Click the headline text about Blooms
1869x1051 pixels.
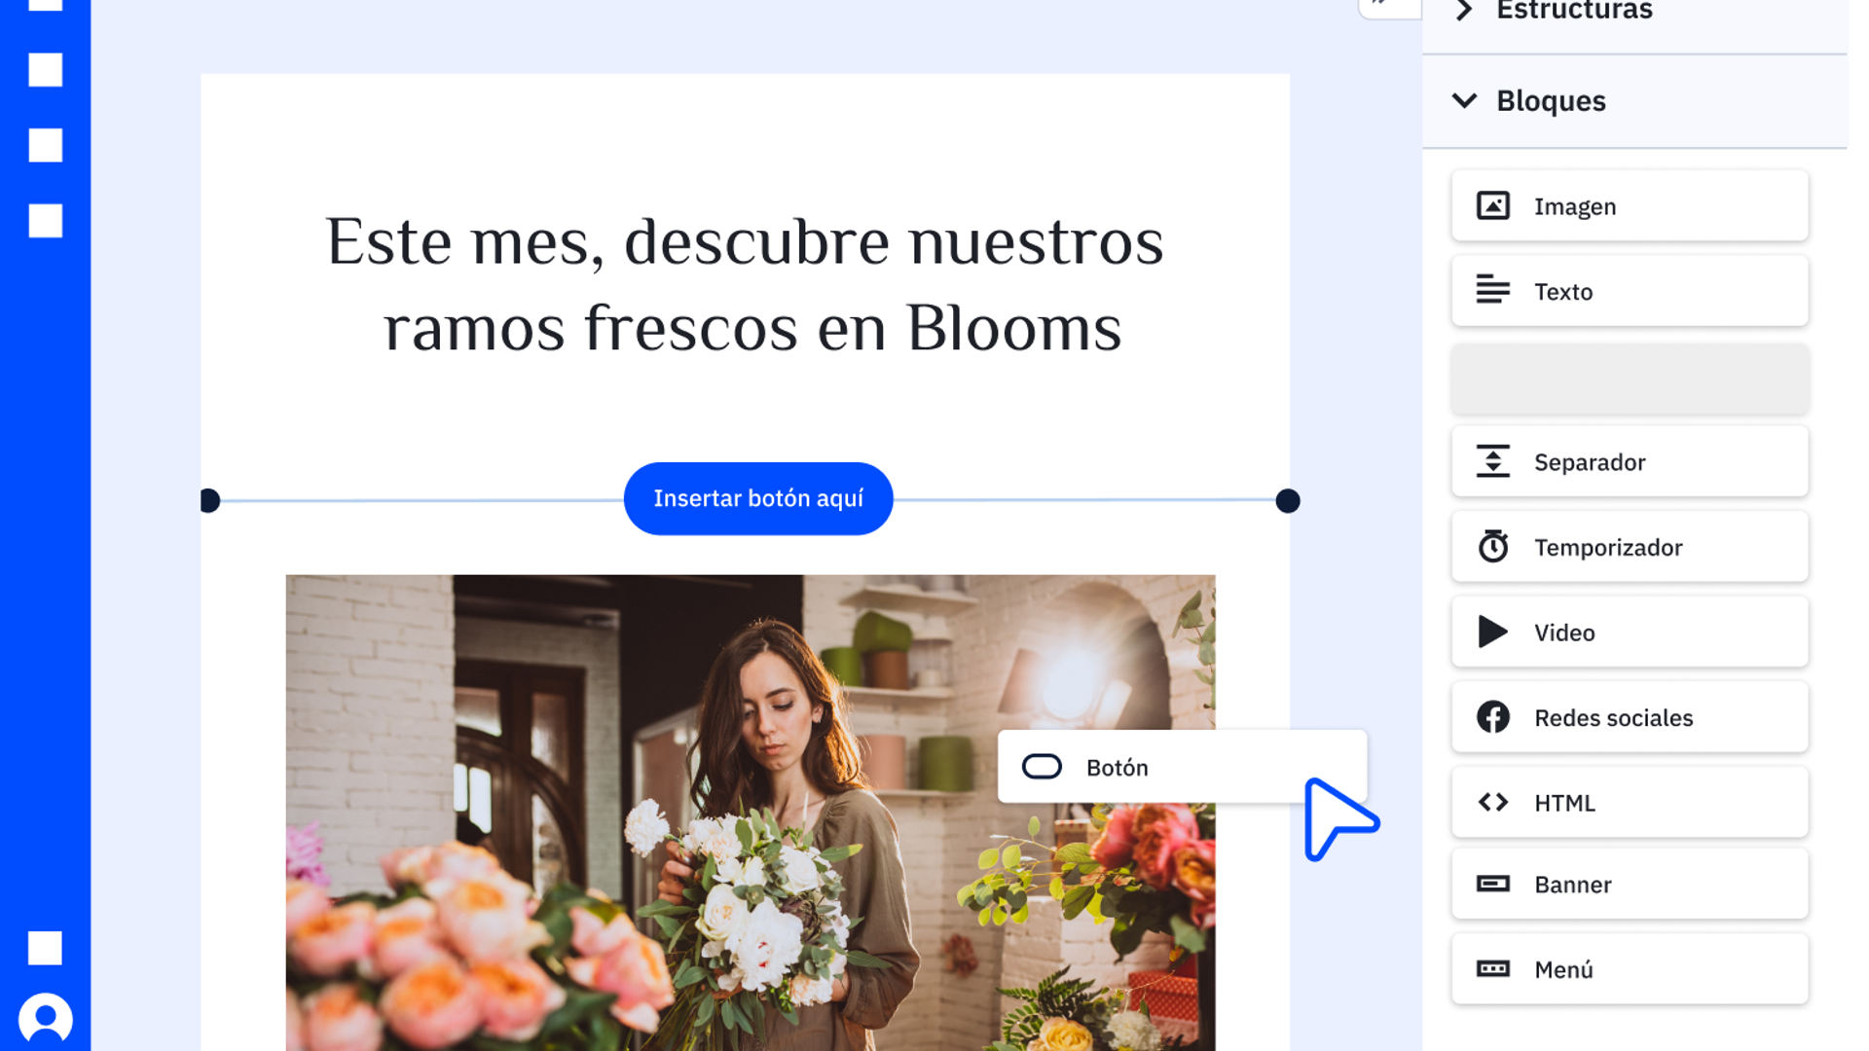[x=744, y=283]
